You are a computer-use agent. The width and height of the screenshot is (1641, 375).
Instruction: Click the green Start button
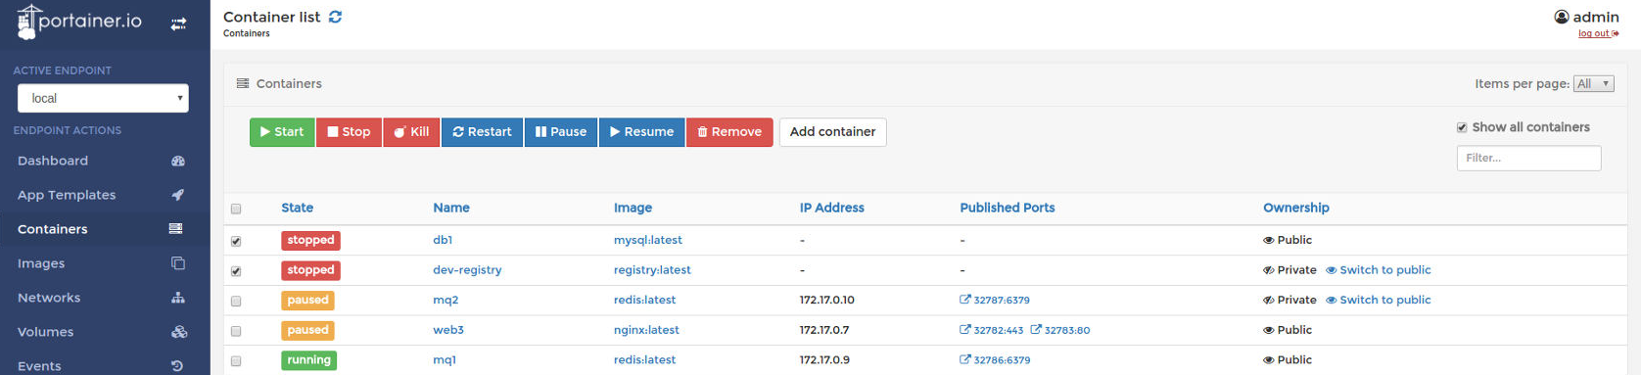[282, 132]
